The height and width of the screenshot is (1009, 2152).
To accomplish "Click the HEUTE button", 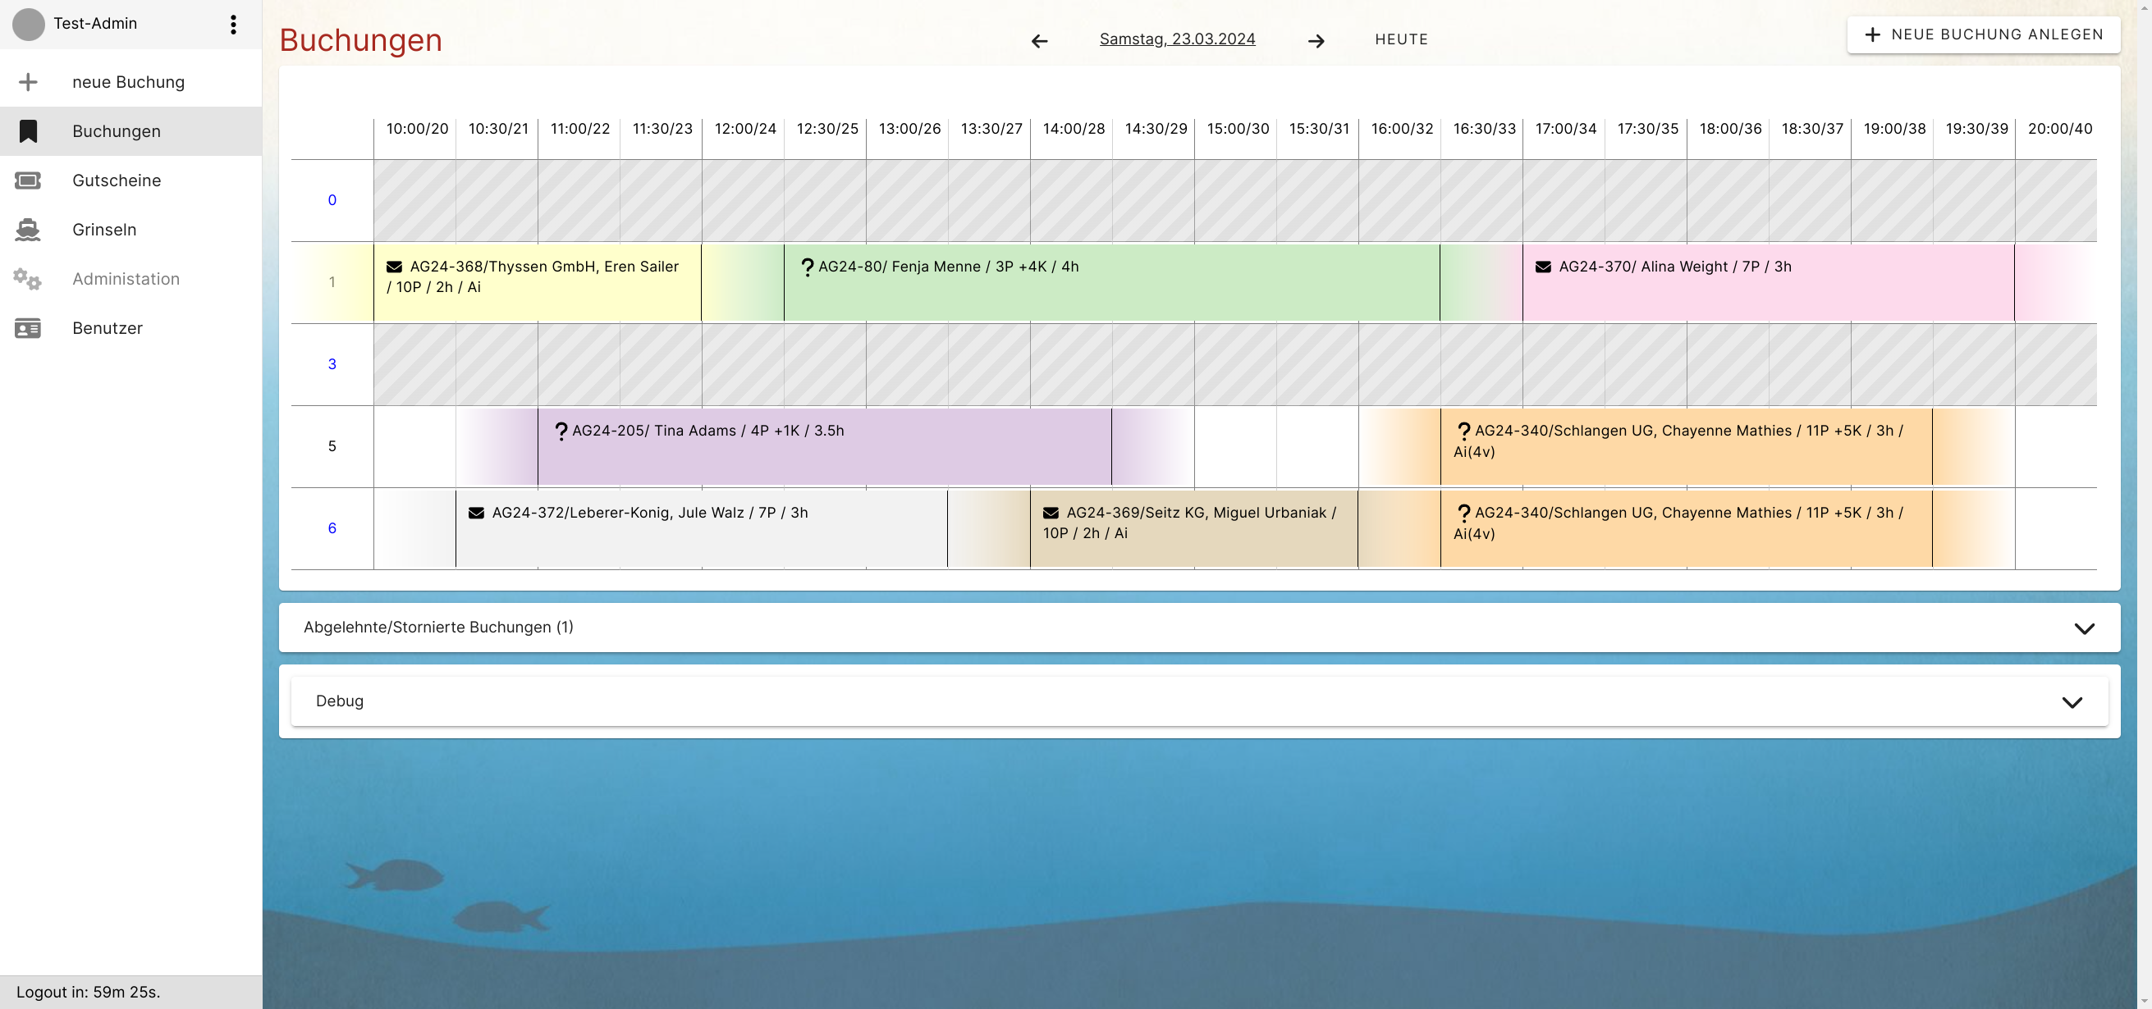I will tap(1401, 39).
